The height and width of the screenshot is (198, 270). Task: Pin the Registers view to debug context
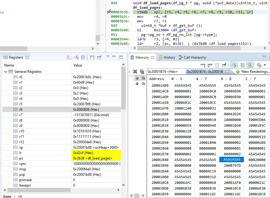point(99,57)
